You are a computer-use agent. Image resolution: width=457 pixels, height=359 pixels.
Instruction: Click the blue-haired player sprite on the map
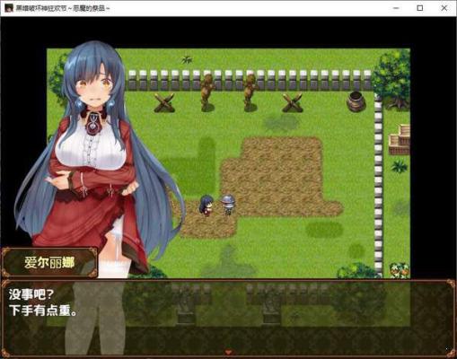coord(207,206)
